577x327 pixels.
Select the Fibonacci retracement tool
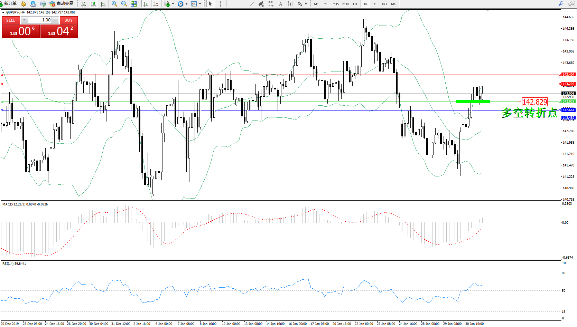click(271, 4)
